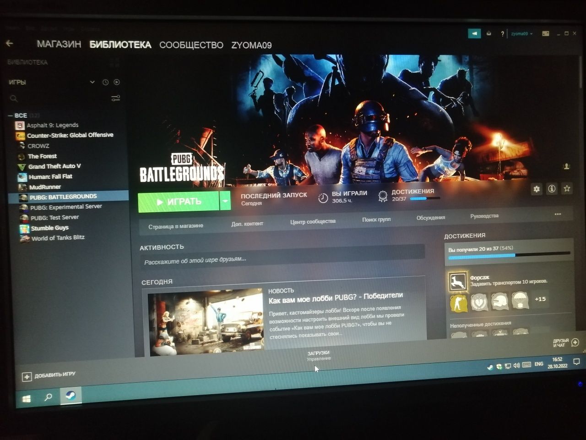
Task: Select Asphalt 9: Legends in library
Action: (52, 125)
